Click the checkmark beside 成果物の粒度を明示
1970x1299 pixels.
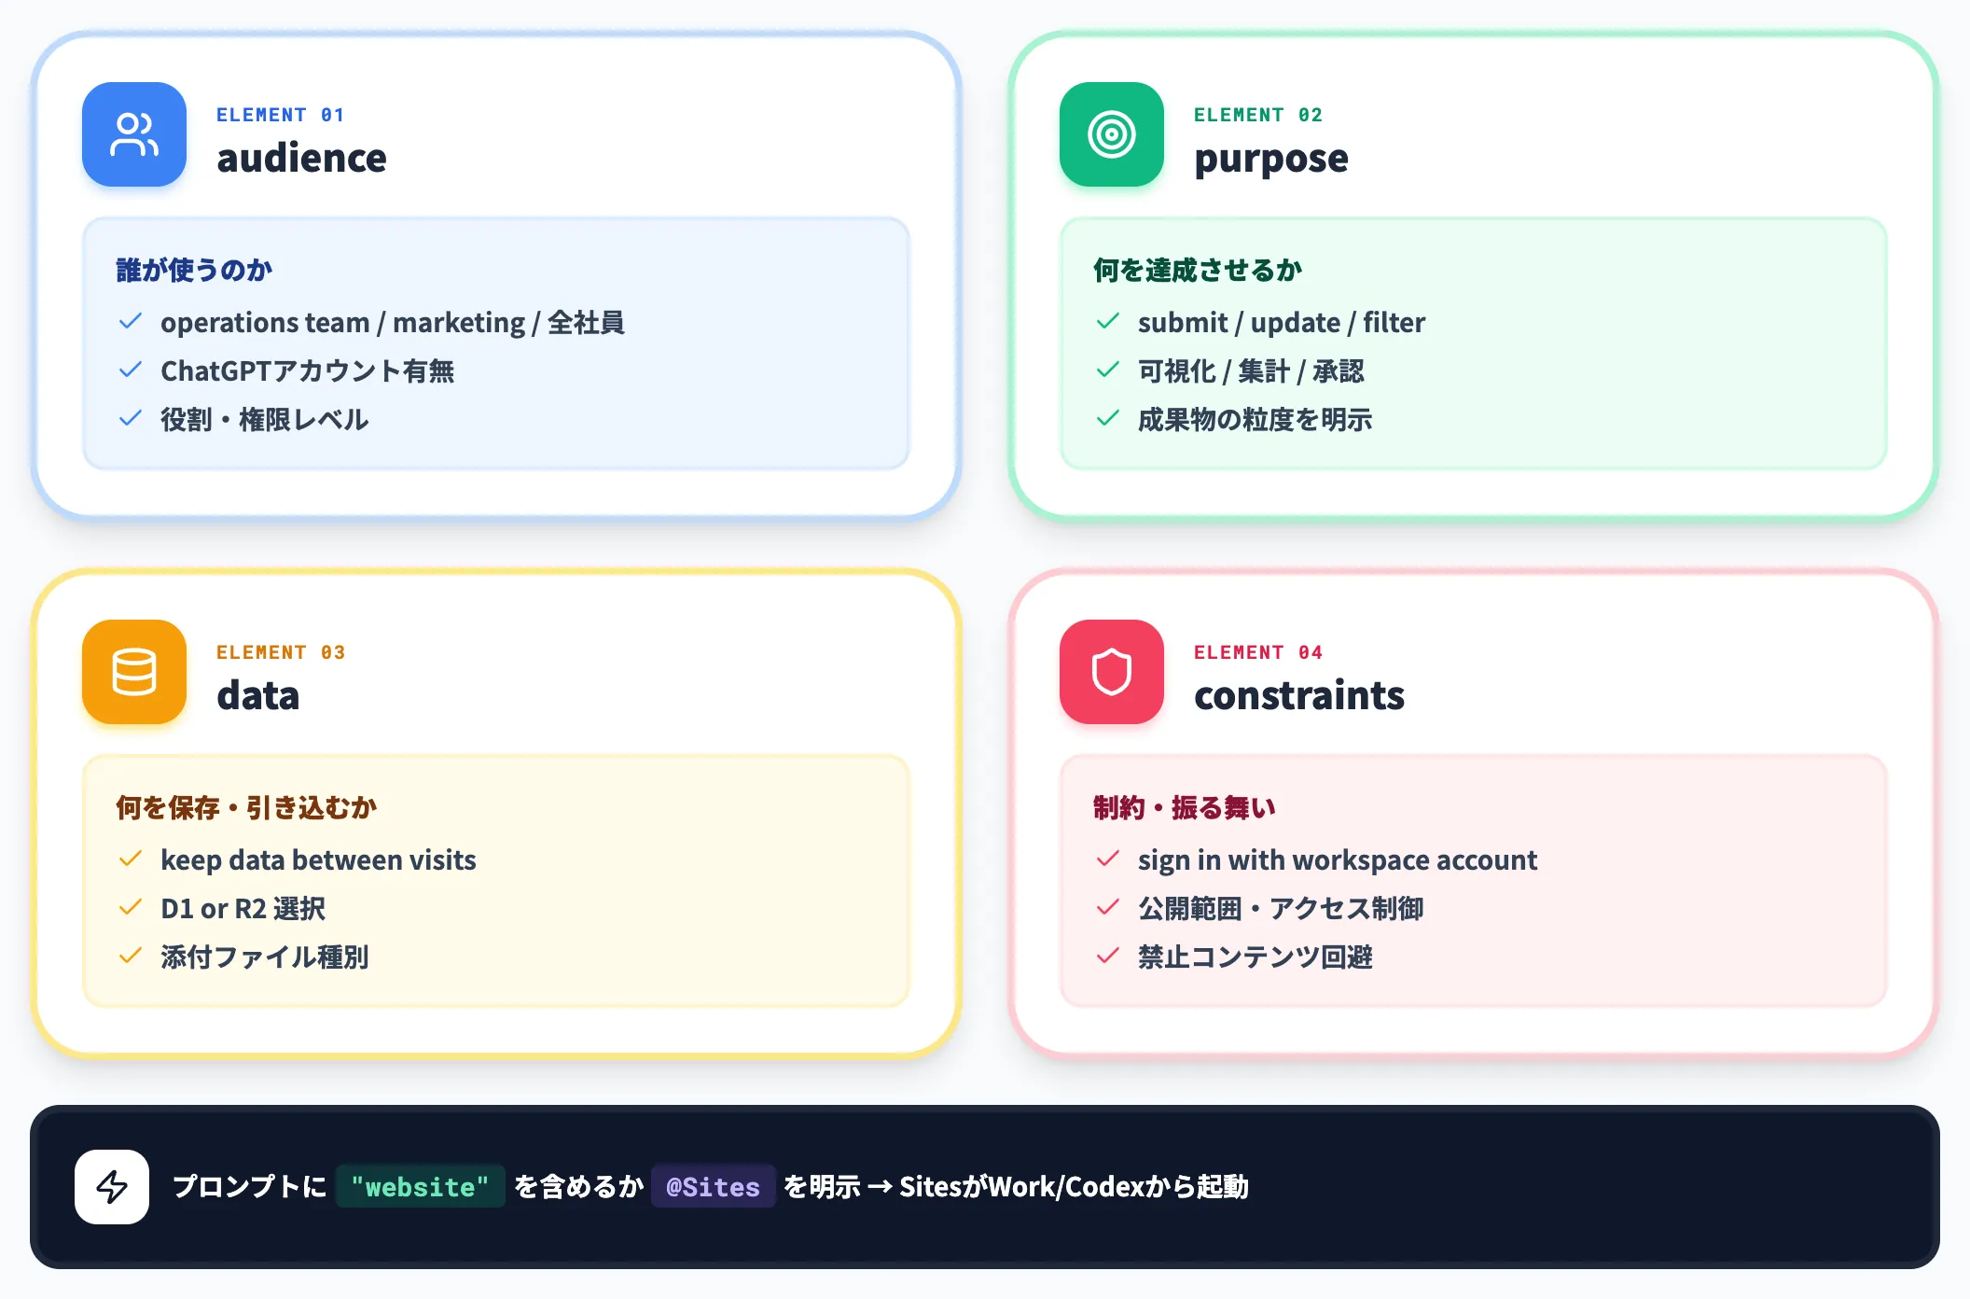click(x=1108, y=419)
